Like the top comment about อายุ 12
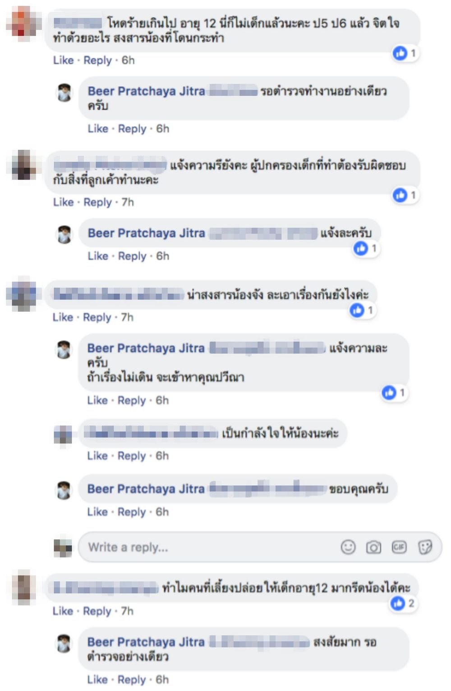 point(63,60)
